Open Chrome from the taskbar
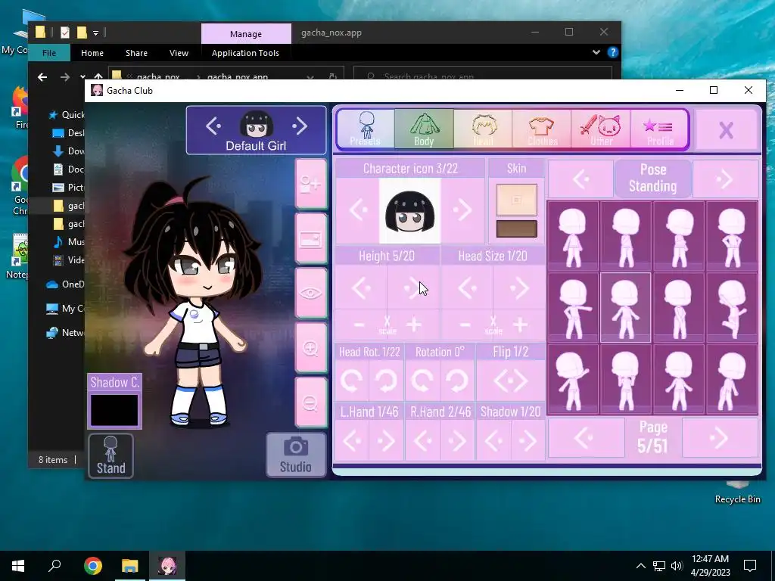Screen dimensions: 775x581 pyautogui.click(x=93, y=566)
